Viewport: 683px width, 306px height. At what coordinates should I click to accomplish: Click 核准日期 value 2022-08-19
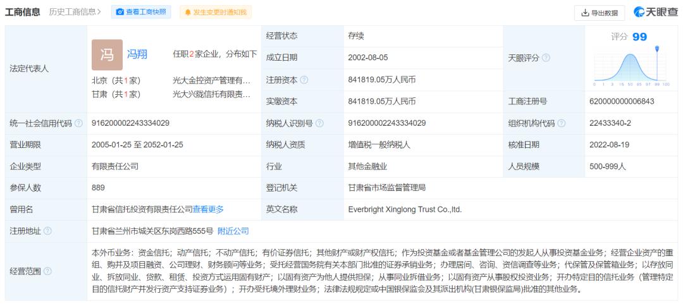609,145
